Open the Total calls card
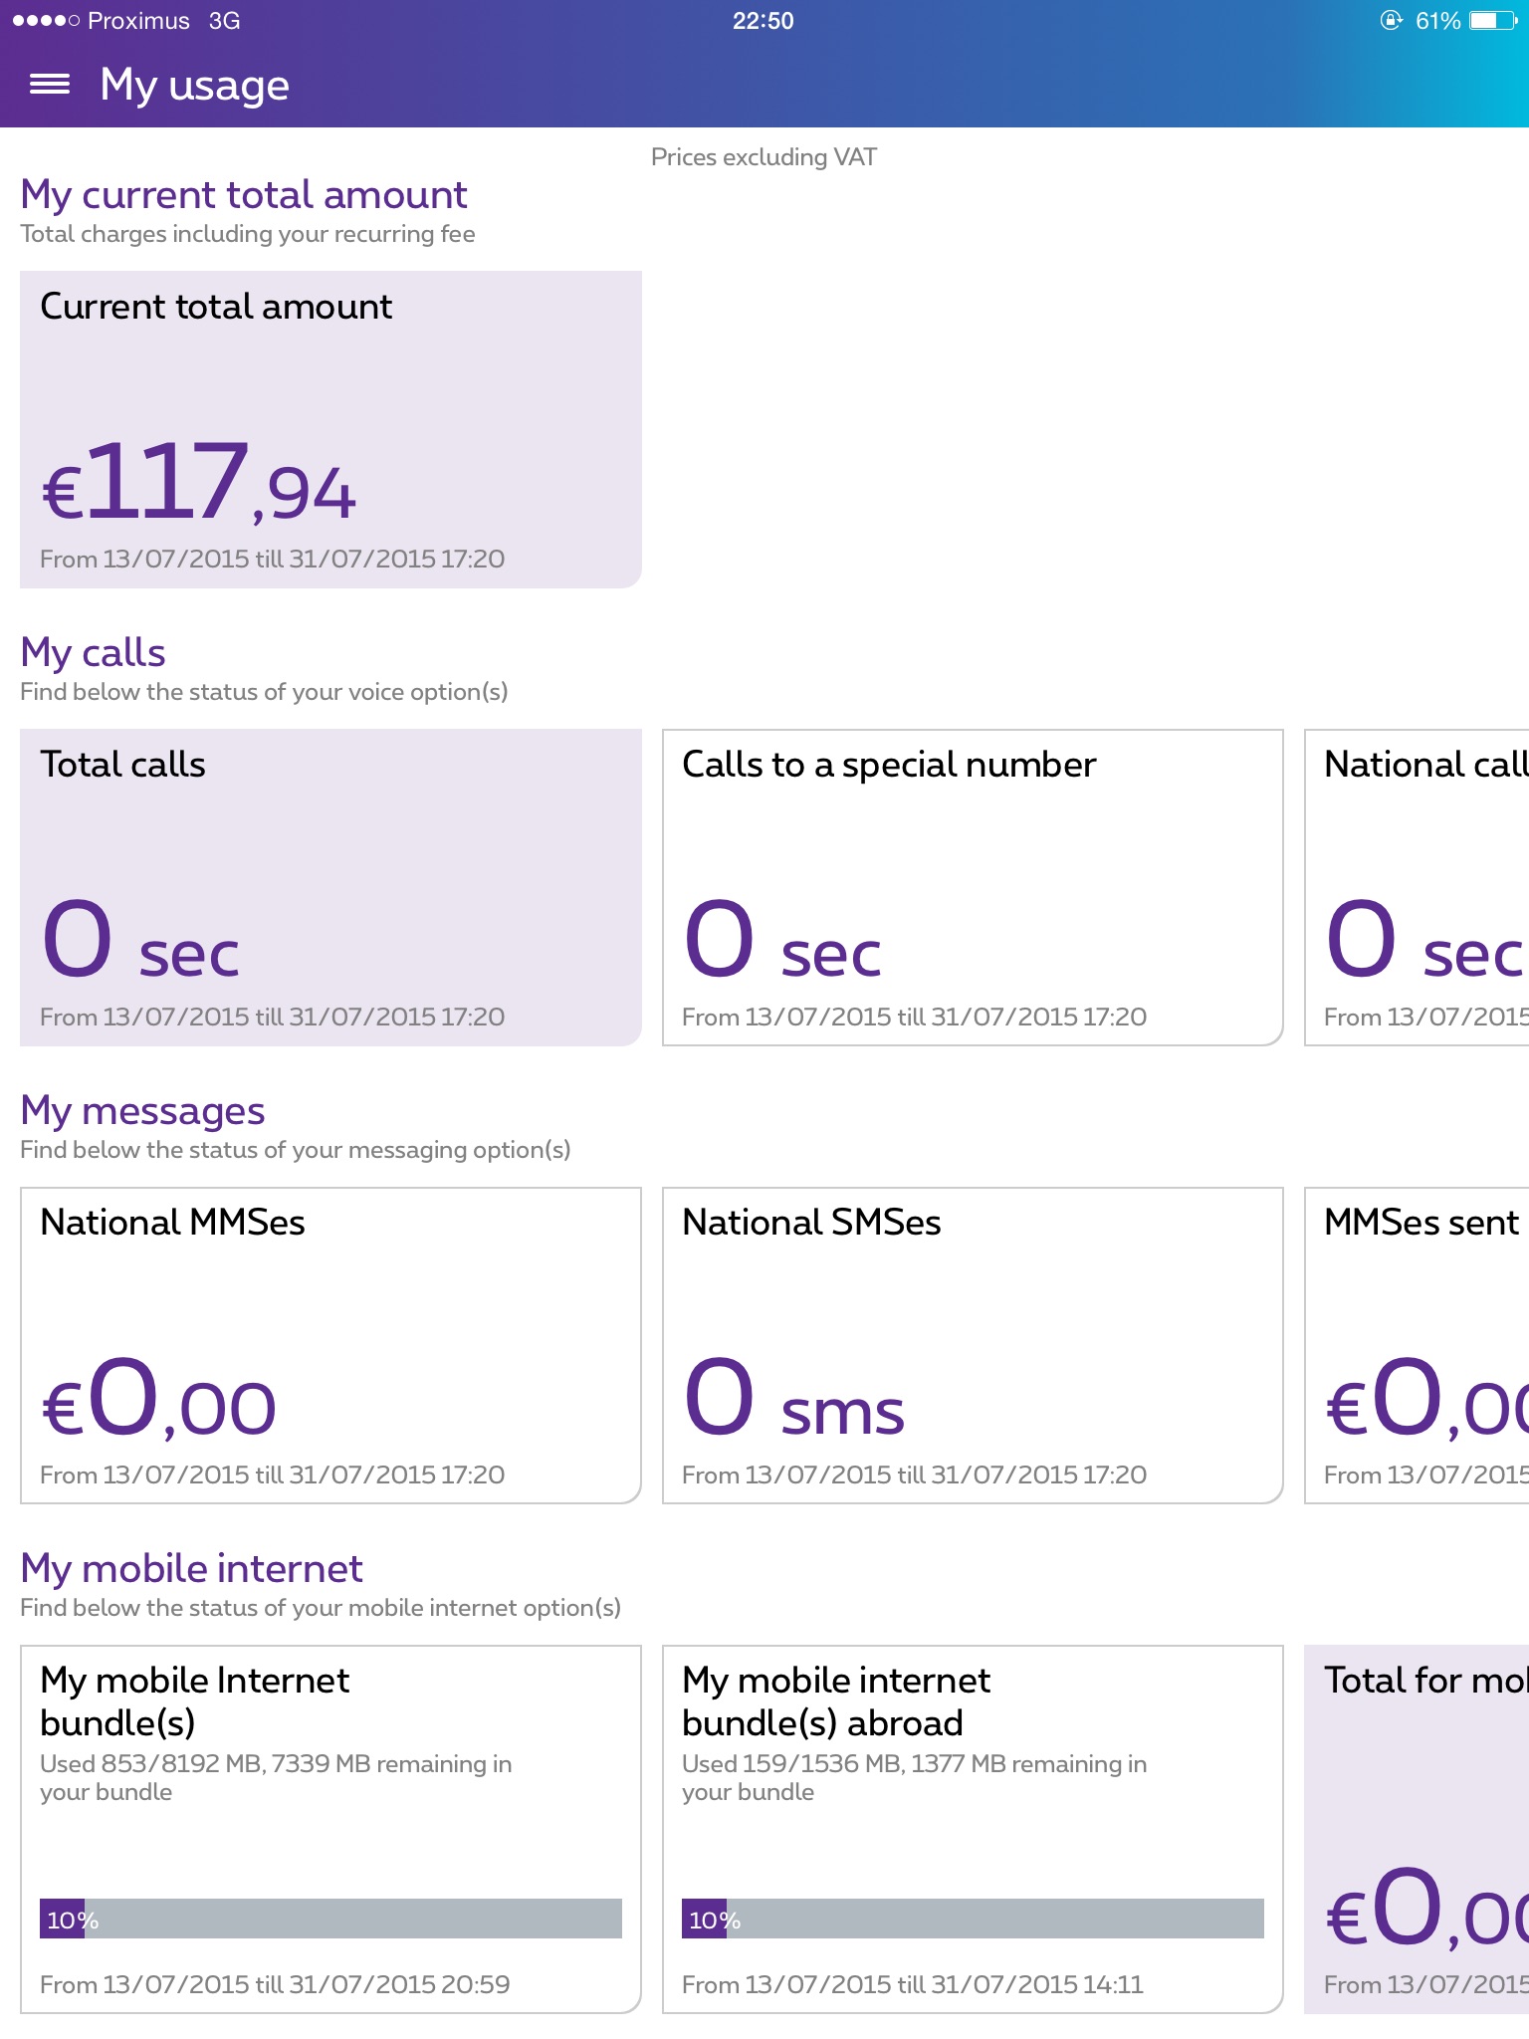The height and width of the screenshot is (2039, 1529). (330, 887)
